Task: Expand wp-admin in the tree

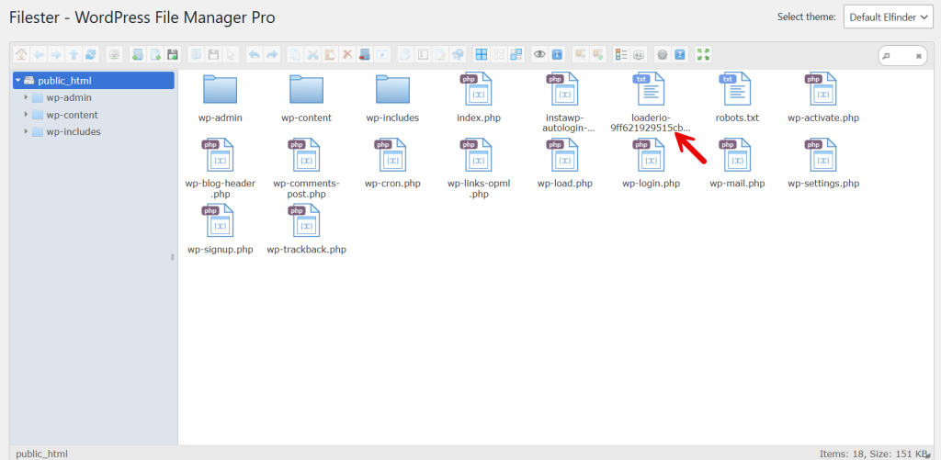Action: (26, 97)
